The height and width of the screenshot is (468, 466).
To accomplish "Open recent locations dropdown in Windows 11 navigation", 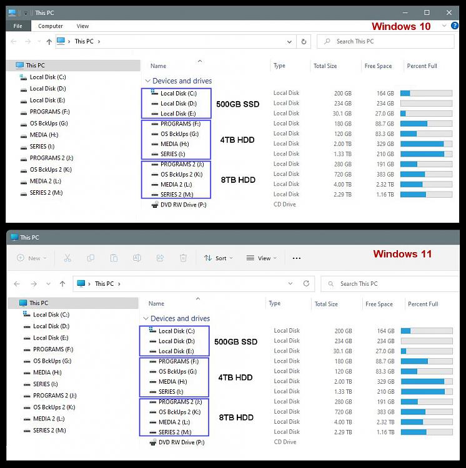I will coord(48,284).
